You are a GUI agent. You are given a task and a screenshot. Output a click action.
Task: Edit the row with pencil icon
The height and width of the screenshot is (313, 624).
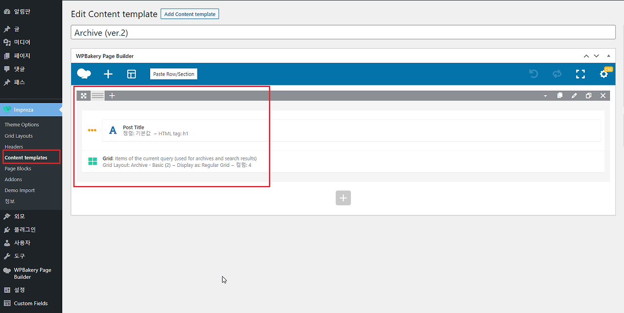[x=574, y=96]
